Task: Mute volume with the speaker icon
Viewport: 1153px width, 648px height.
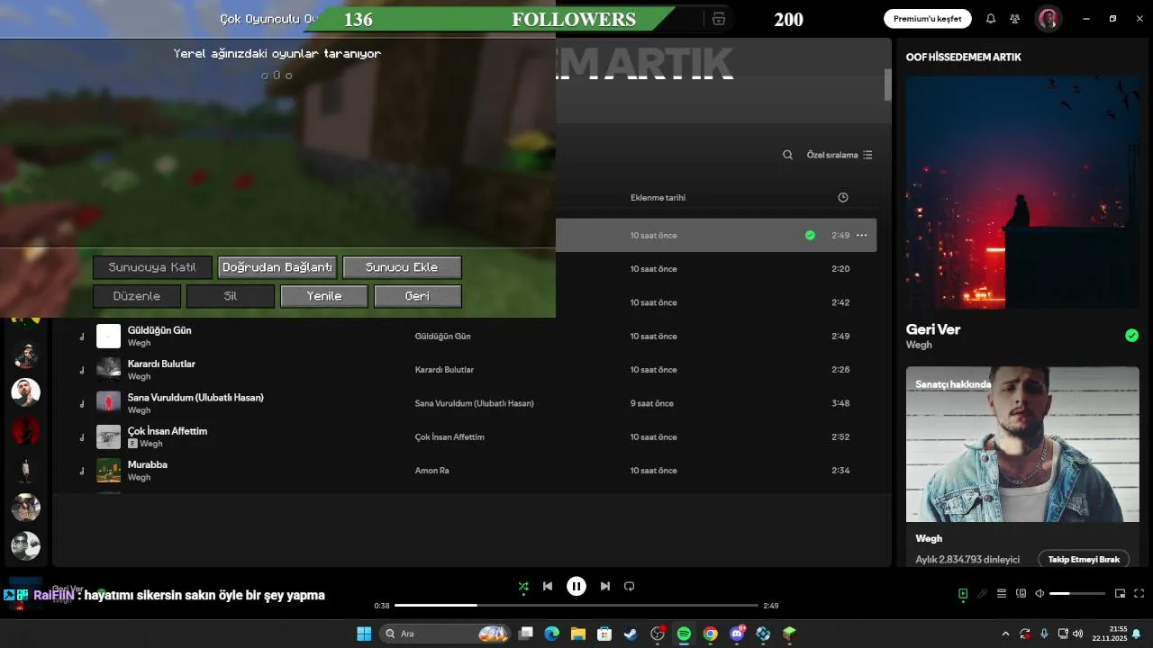Action: (x=1040, y=593)
